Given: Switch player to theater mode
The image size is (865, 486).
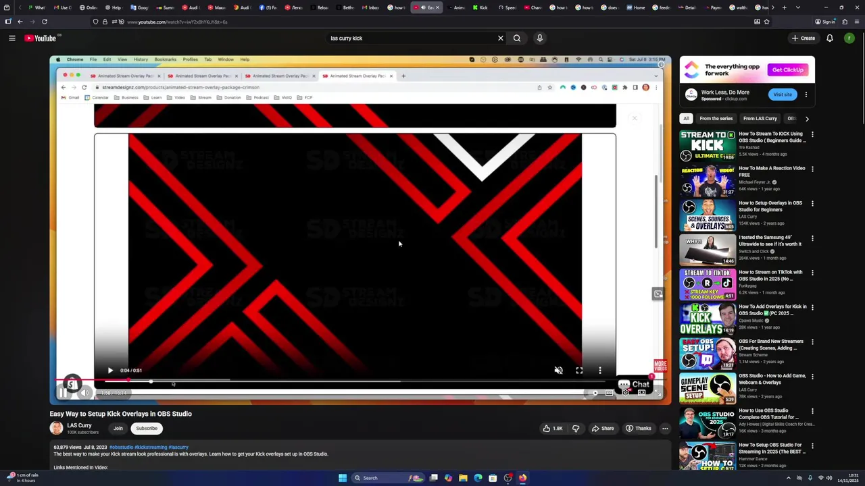Looking at the screenshot, I should 642,393.
